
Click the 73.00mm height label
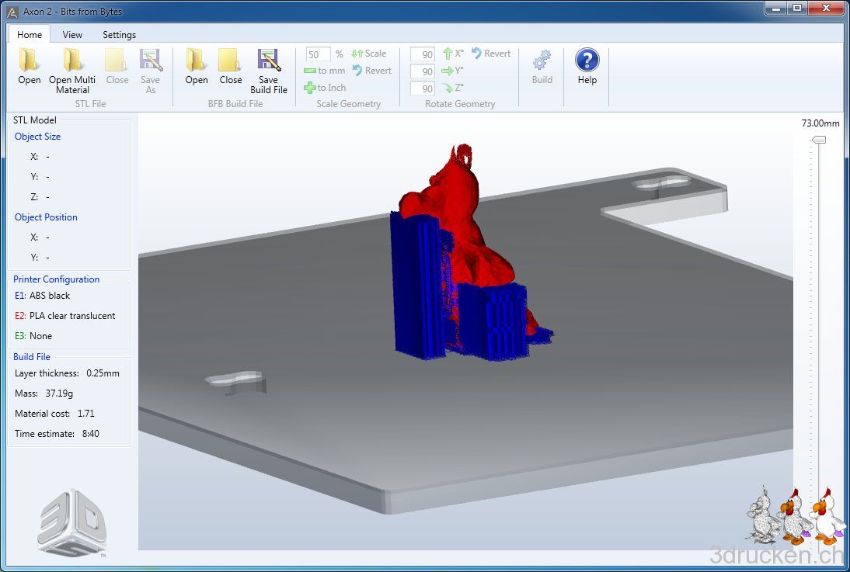(x=820, y=123)
